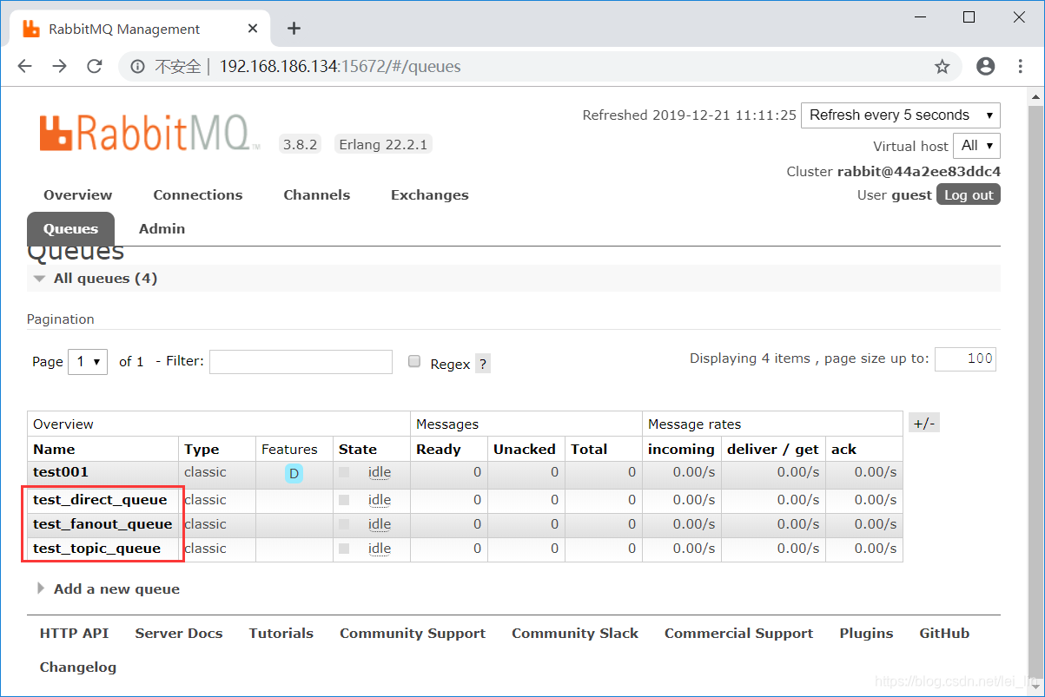Sort by the Total column header
Viewport: 1045px width, 697px height.
tap(589, 450)
